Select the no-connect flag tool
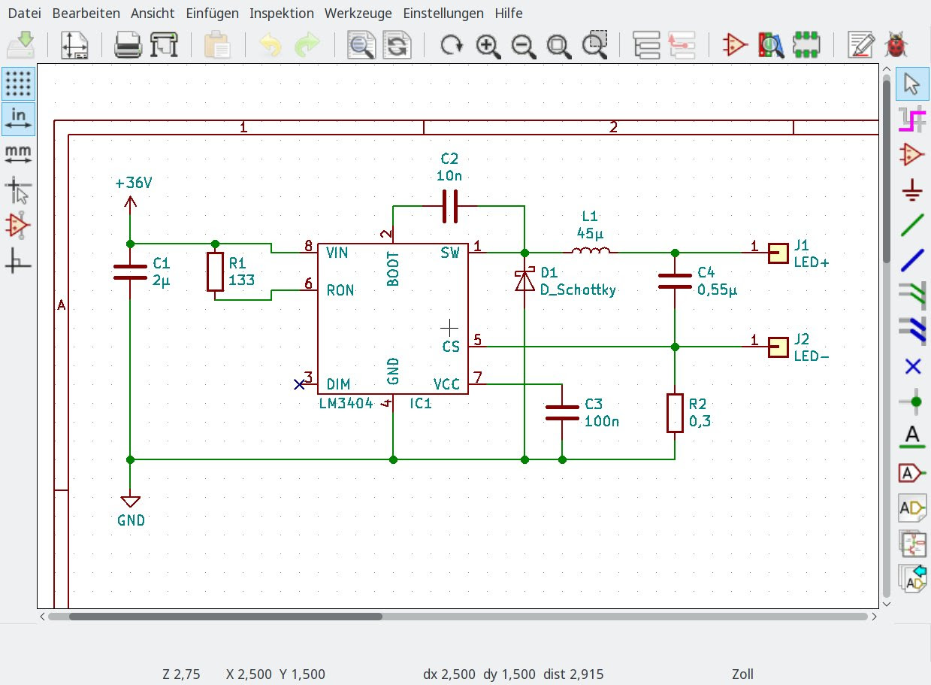The height and width of the screenshot is (685, 931). [912, 366]
